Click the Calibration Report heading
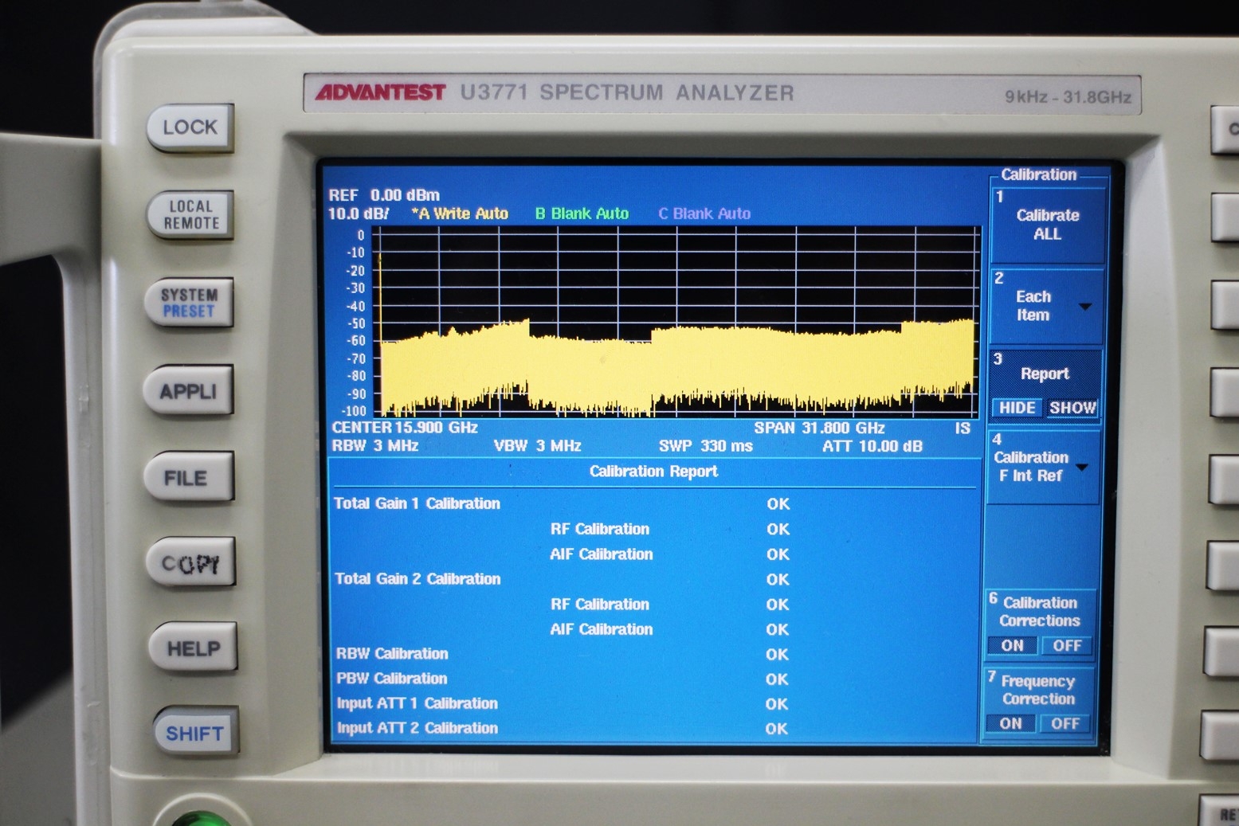The width and height of the screenshot is (1239, 826). click(x=653, y=472)
